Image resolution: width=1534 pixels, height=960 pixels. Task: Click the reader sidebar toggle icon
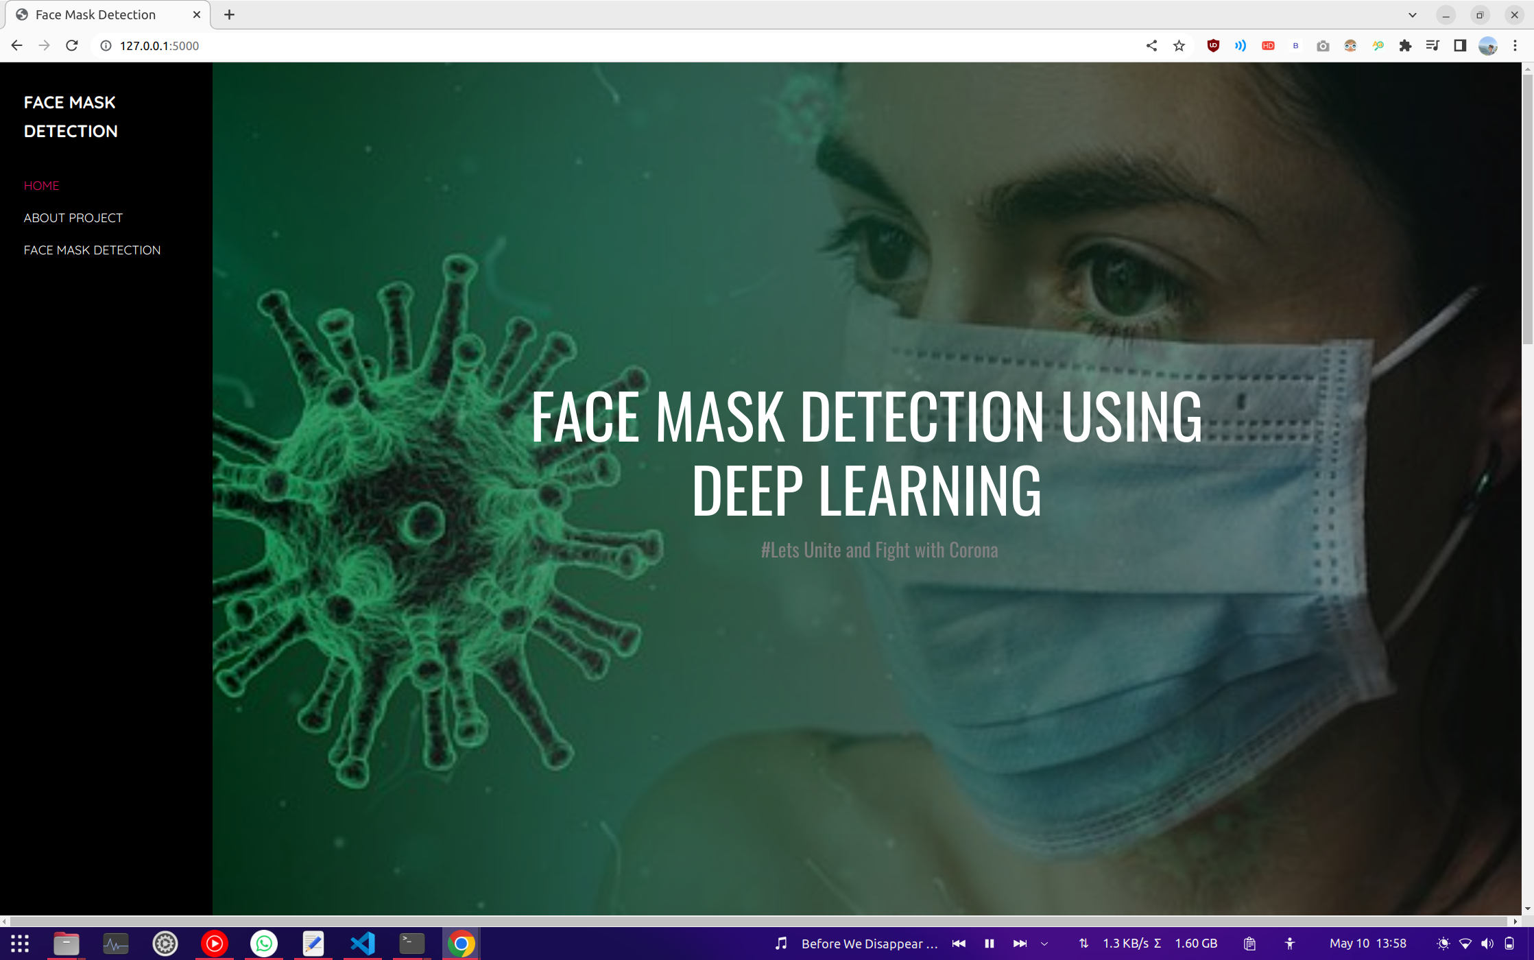[x=1459, y=45]
